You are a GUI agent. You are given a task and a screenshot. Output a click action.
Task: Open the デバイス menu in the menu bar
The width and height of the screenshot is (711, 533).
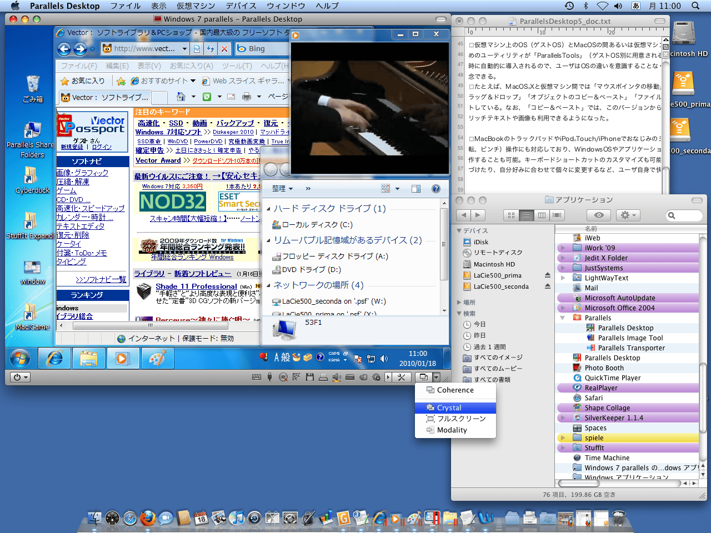pyautogui.click(x=241, y=6)
